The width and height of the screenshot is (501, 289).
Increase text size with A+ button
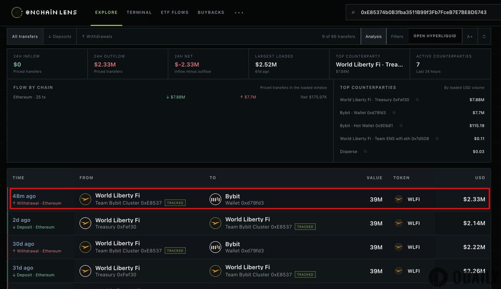[469, 36]
